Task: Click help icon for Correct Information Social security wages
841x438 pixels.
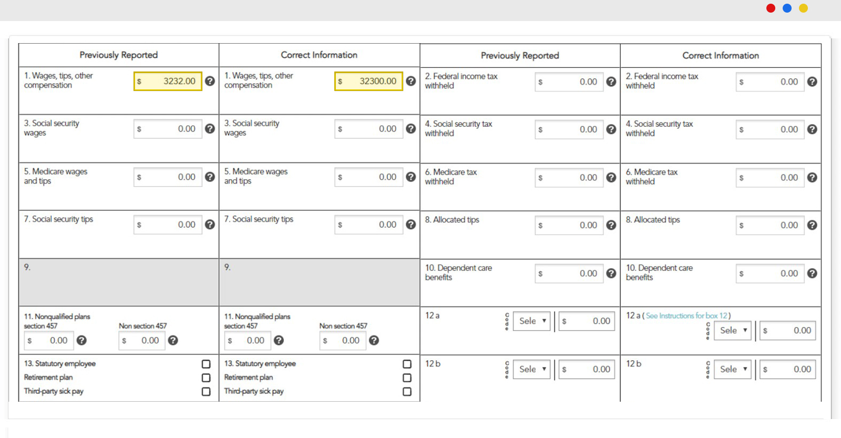Action: [x=411, y=129]
